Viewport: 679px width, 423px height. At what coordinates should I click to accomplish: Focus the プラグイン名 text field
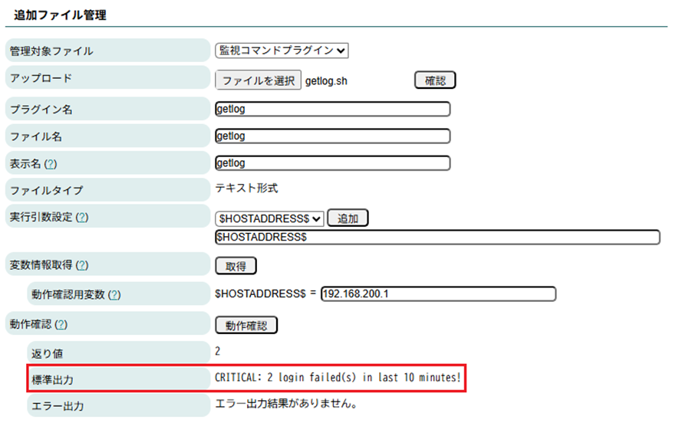pos(333,109)
